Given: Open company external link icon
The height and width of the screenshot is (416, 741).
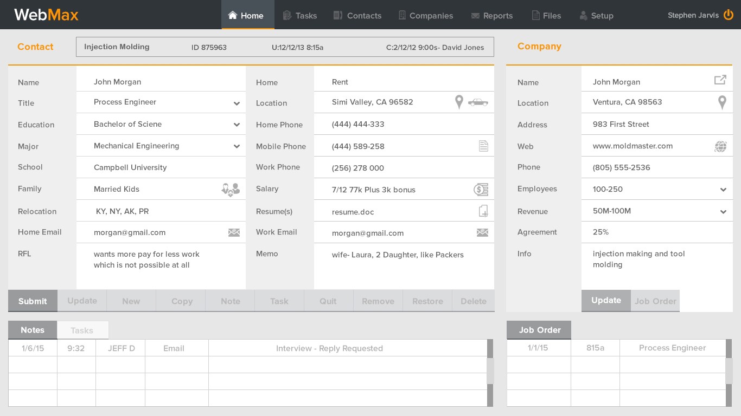Looking at the screenshot, I should [x=720, y=80].
